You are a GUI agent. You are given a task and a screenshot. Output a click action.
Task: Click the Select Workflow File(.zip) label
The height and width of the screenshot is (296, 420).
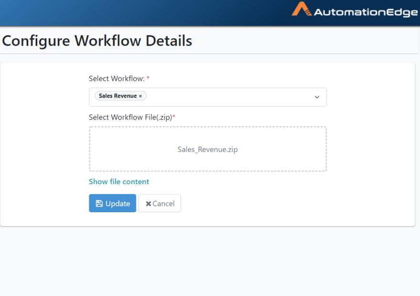point(130,117)
